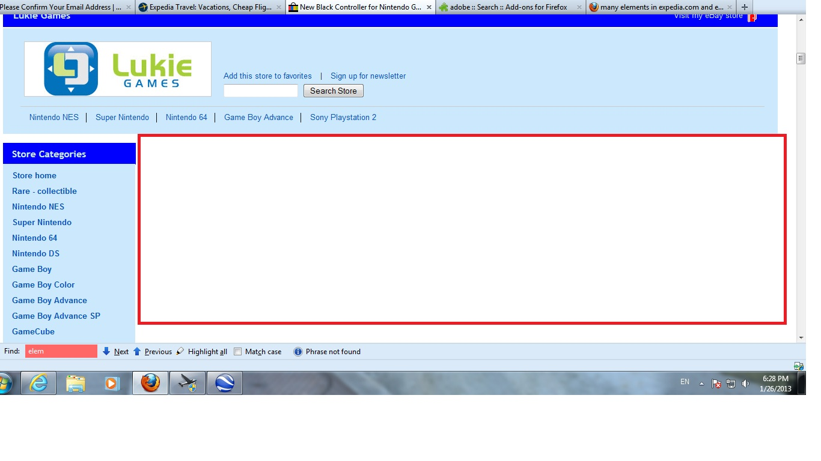This screenshot has height=461, width=821.
Task: Click the Lukie Games logo image
Action: [118, 69]
